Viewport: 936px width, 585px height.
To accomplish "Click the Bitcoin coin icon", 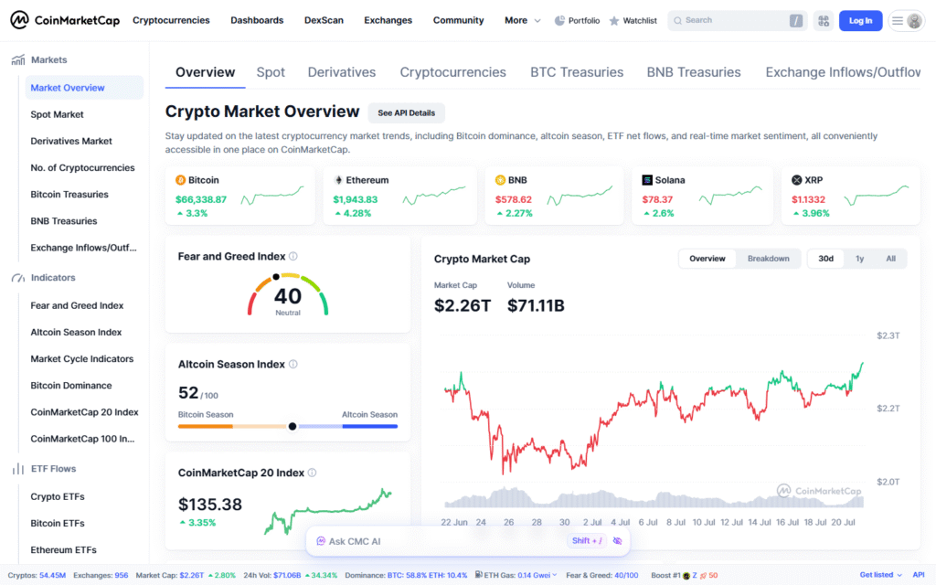I will click(x=180, y=180).
